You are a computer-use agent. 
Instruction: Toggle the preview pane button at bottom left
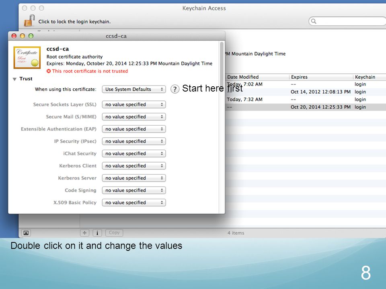(26, 233)
